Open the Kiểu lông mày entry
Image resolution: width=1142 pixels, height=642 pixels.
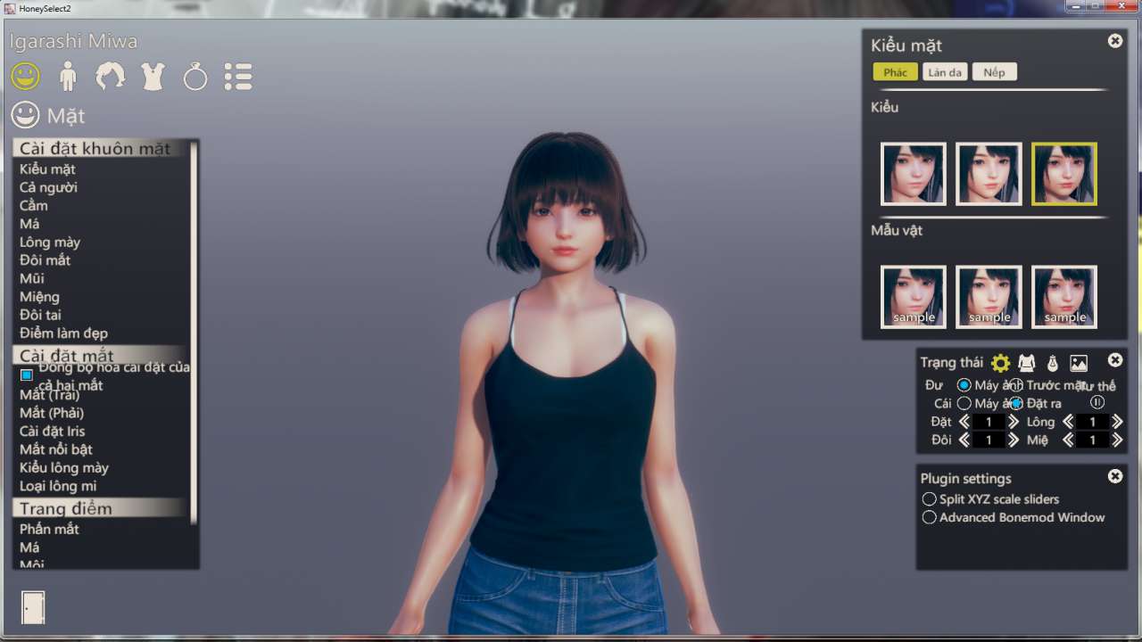point(64,468)
